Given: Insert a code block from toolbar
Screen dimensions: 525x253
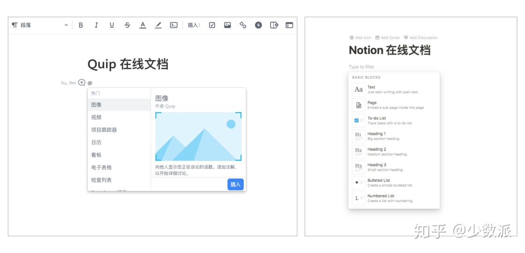Looking at the screenshot, I should pos(174,25).
